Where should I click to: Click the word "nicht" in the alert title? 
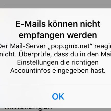click(x=90, y=24)
